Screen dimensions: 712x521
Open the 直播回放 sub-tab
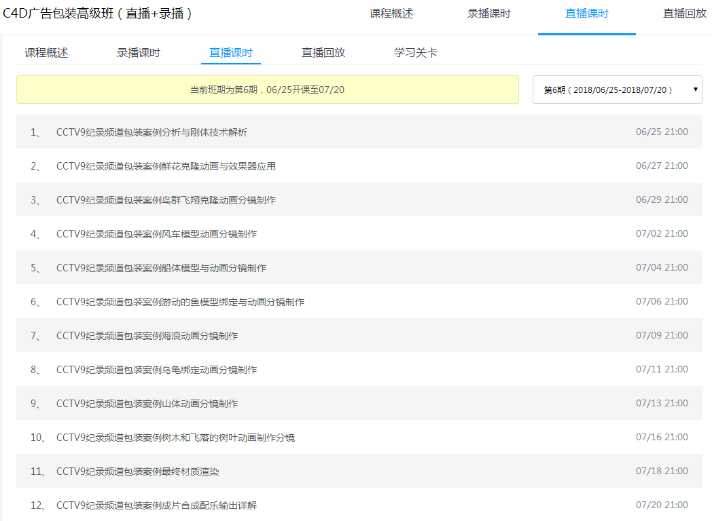click(323, 52)
